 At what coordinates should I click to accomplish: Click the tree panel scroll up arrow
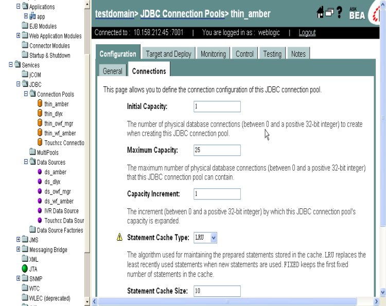pyautogui.click(x=87, y=5)
